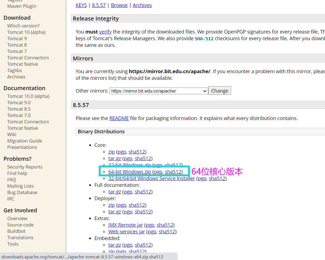Open sha512 link for Core zip
This screenshot has height=260, width=325.
(x=137, y=152)
